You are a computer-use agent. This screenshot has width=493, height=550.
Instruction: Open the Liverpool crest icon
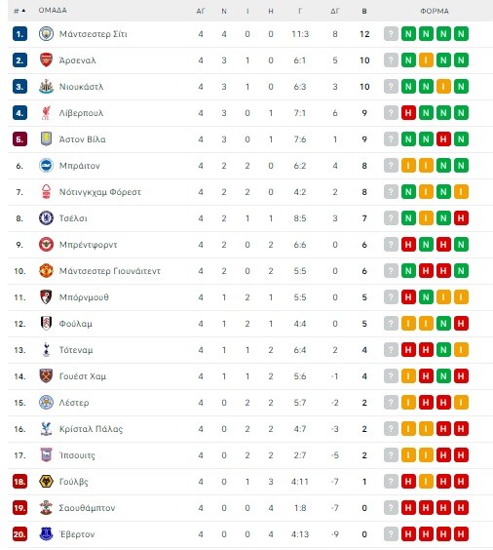tap(46, 113)
